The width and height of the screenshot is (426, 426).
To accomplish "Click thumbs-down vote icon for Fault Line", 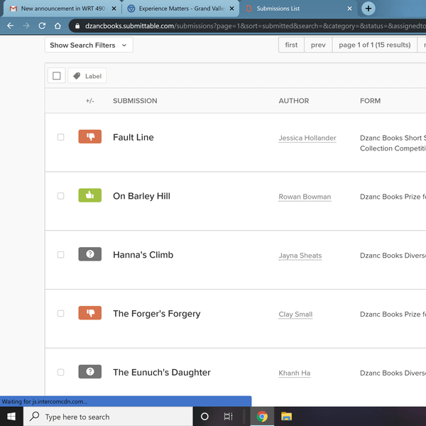I will (x=90, y=137).
